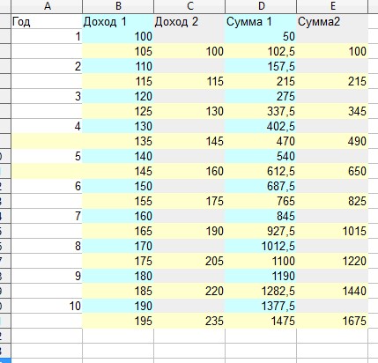Screen dimensions: 378x363
Task: Click the cell showing 275
Action: [x=261, y=96]
